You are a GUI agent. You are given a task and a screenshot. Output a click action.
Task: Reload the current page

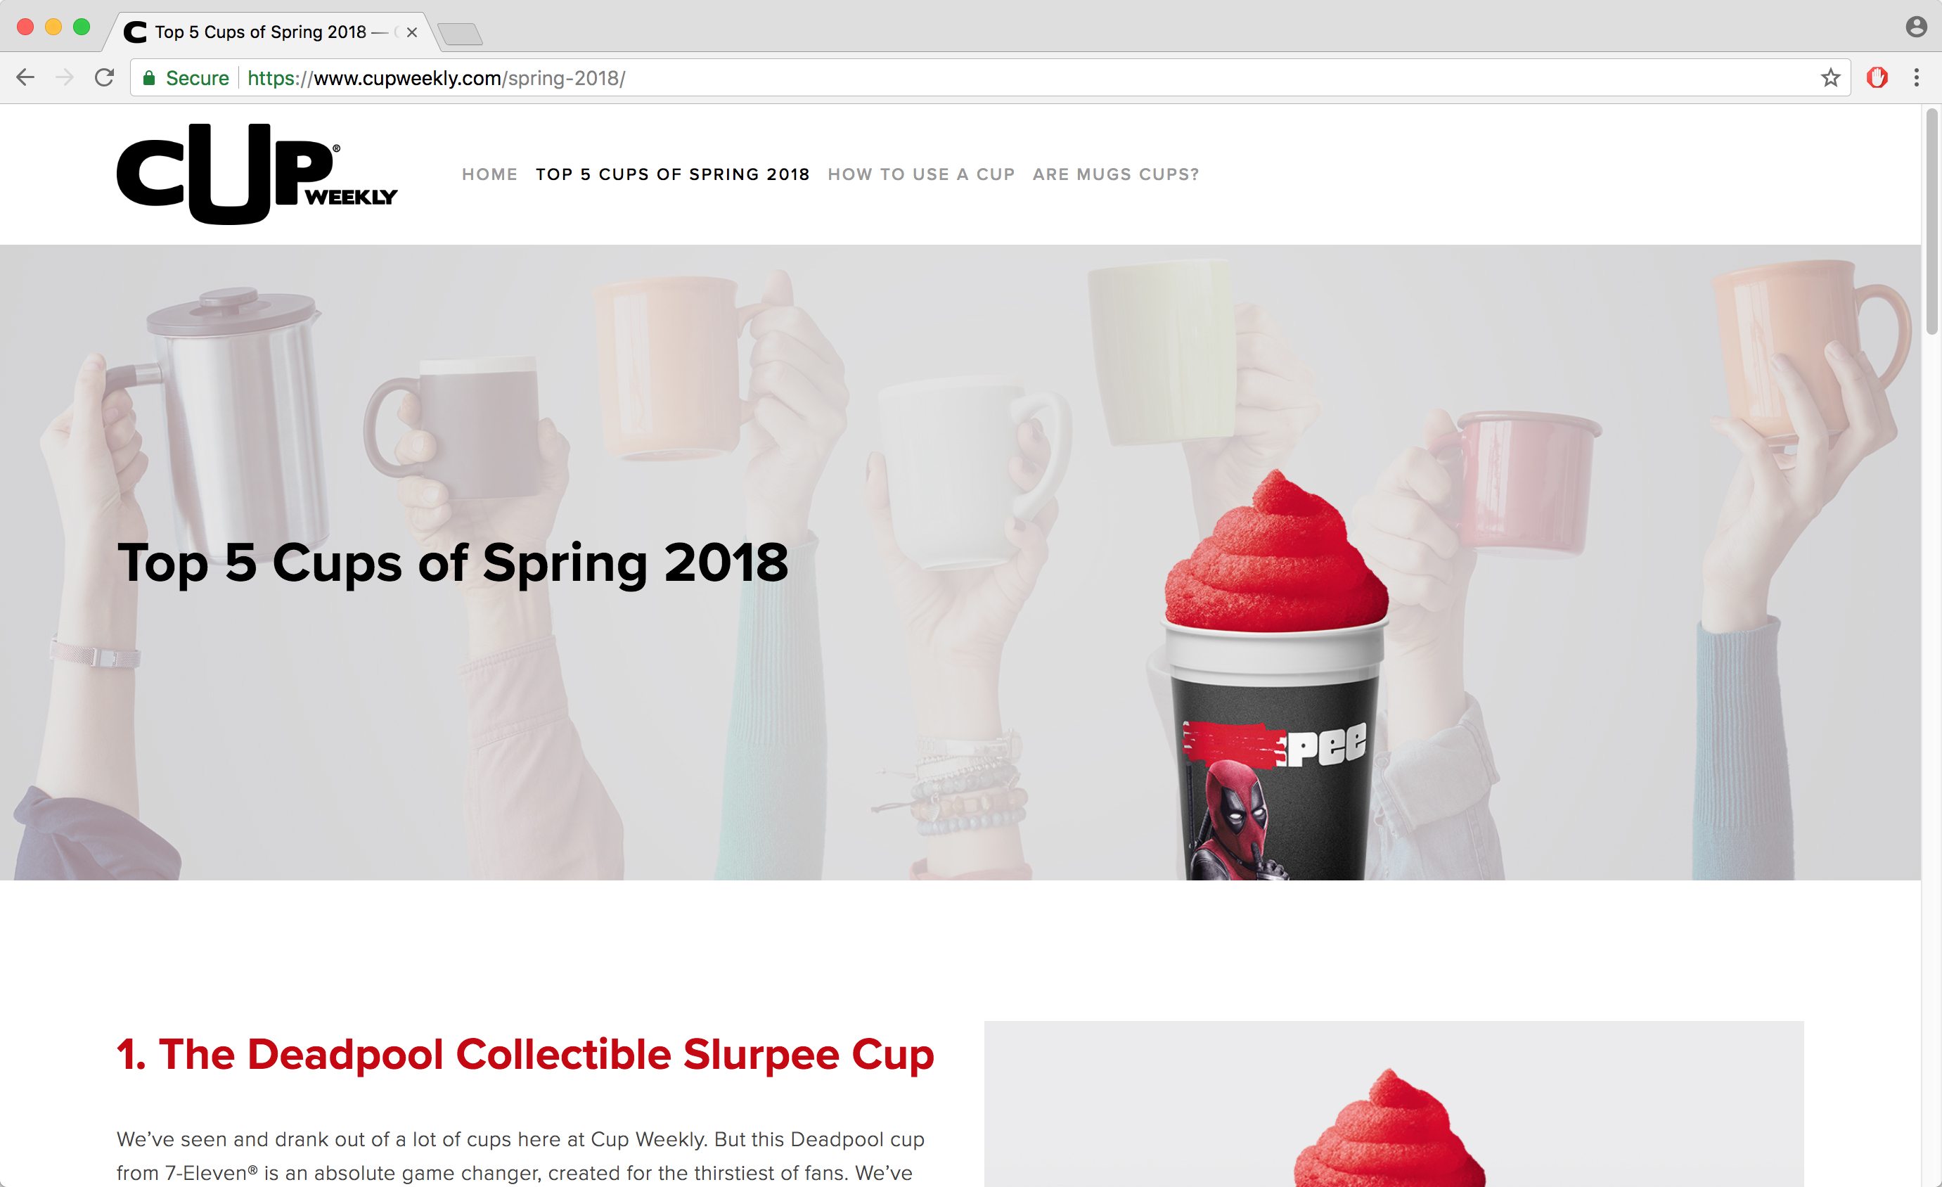pos(104,77)
